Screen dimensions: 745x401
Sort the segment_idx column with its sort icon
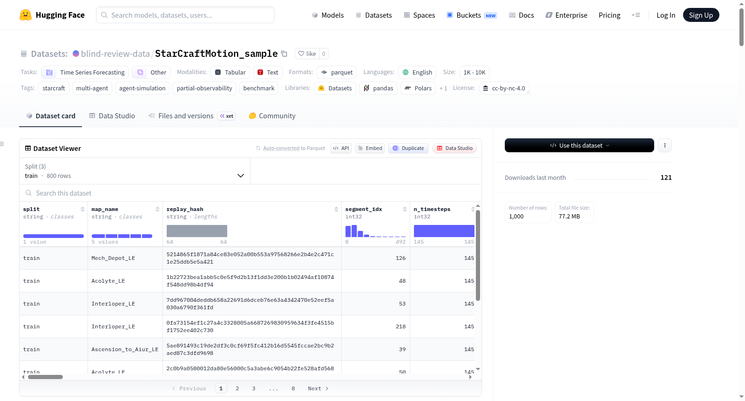point(405,209)
